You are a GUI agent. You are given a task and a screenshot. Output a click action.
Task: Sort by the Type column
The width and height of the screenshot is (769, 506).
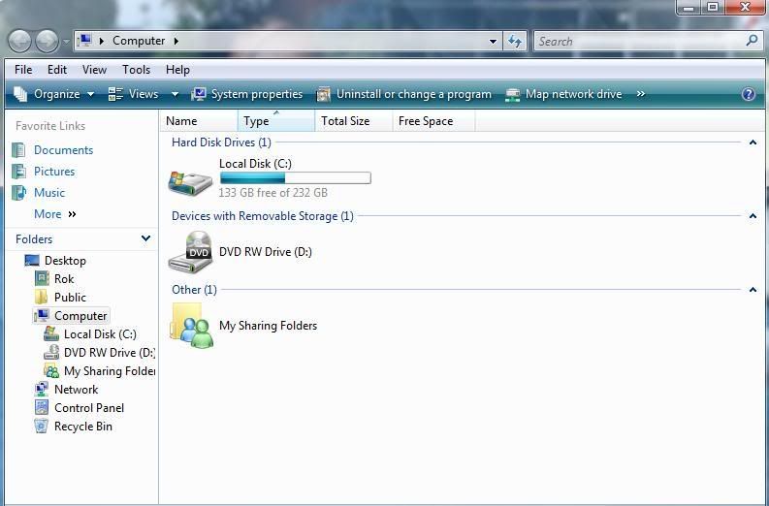[276, 120]
